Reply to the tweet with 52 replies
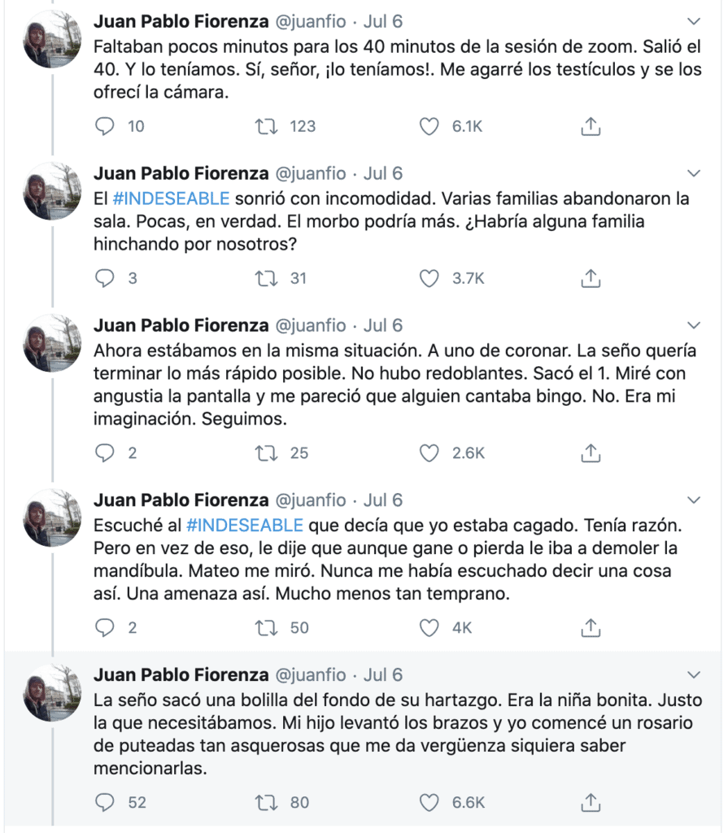The image size is (728, 833). (x=106, y=802)
